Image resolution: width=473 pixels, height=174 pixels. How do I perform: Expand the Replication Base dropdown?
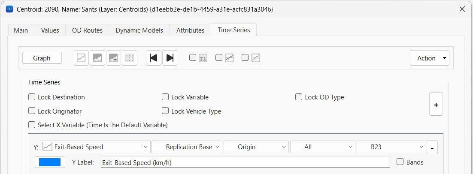point(187,147)
